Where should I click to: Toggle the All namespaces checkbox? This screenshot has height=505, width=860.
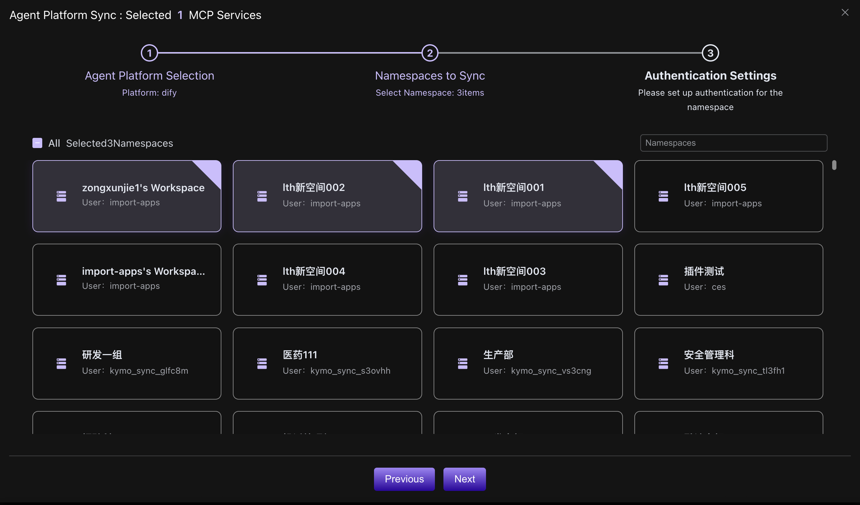[37, 143]
